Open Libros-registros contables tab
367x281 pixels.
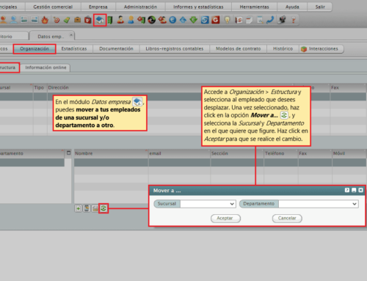[175, 48]
